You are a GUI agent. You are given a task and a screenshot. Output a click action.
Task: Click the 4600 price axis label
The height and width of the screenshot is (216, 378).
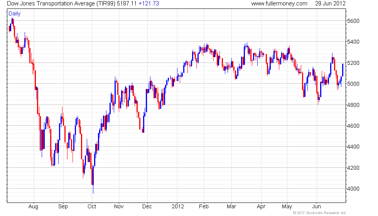click(x=353, y=126)
